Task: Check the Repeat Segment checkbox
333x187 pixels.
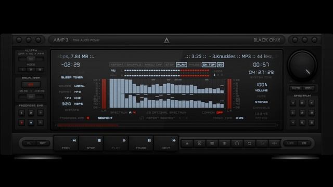Action: click(142, 118)
